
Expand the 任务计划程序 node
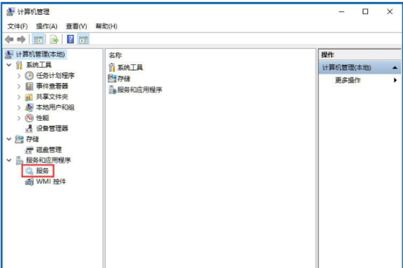[19, 76]
